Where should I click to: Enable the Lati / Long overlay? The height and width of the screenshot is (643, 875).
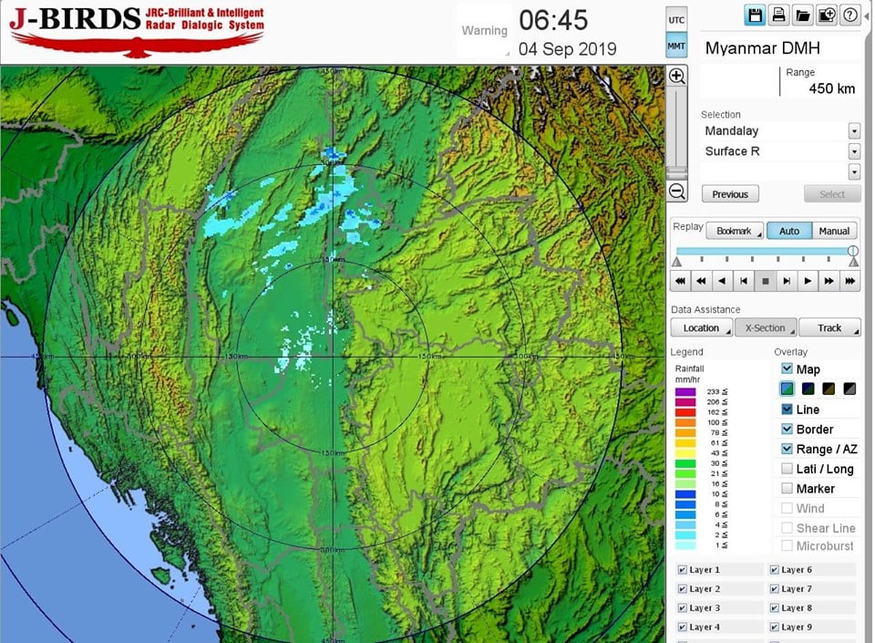(787, 469)
